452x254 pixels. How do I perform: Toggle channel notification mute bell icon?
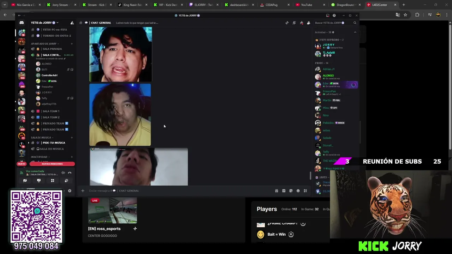click(x=294, y=23)
